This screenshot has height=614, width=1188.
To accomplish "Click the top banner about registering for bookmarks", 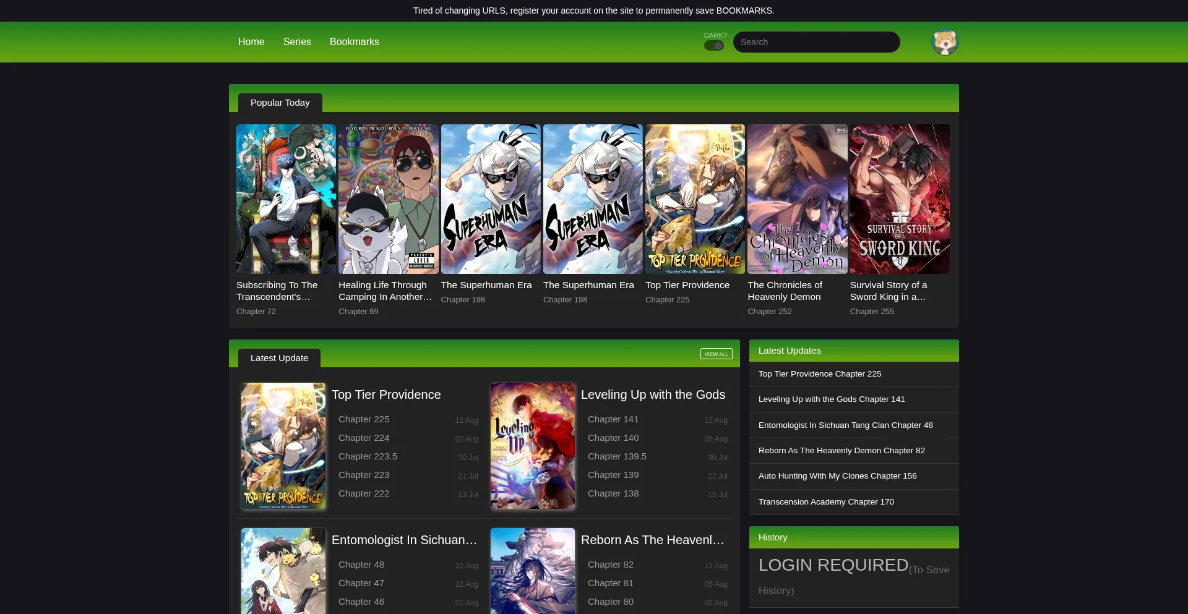I will (594, 11).
